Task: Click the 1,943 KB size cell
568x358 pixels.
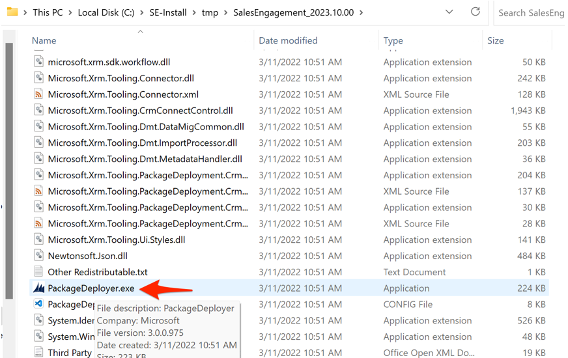Action: coord(528,111)
